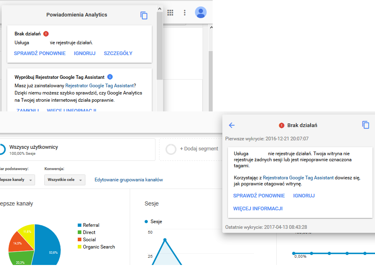Click the page scrollbar up arrow beside notifications

(x=211, y=27)
